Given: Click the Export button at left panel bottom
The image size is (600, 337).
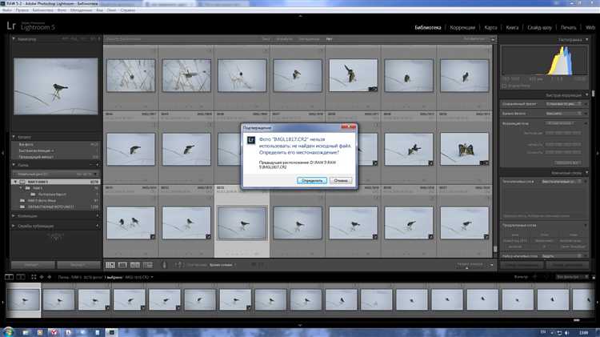Looking at the screenshot, I should [x=78, y=265].
